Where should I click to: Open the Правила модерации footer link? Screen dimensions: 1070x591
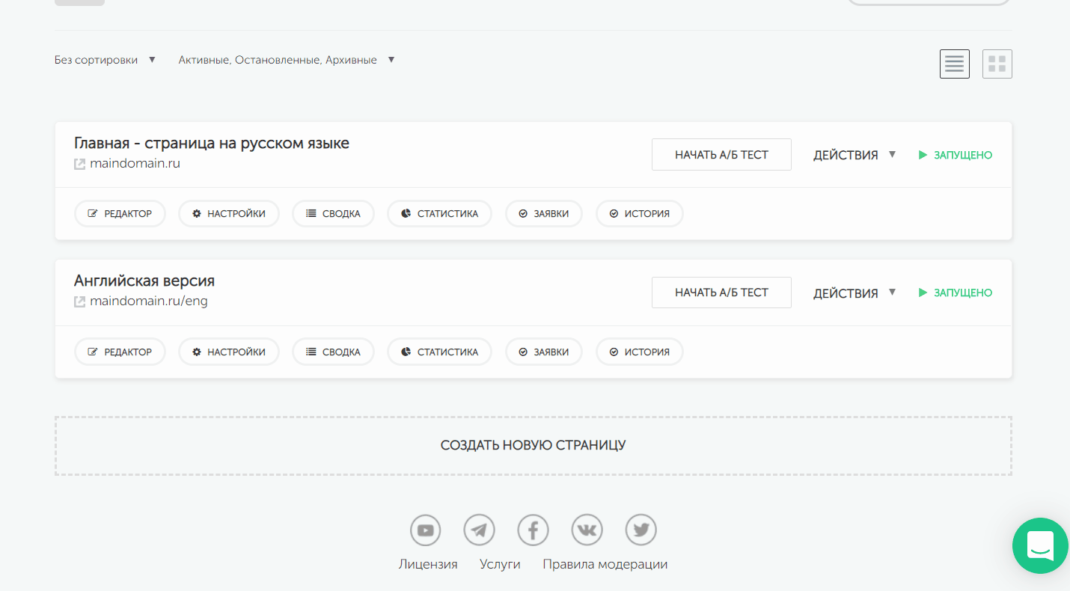click(605, 564)
